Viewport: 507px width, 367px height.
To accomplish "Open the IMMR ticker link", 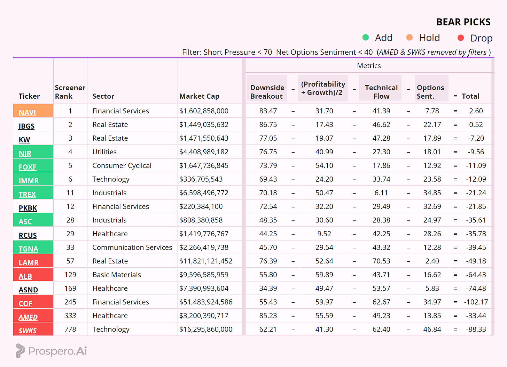I will pyautogui.click(x=29, y=181).
